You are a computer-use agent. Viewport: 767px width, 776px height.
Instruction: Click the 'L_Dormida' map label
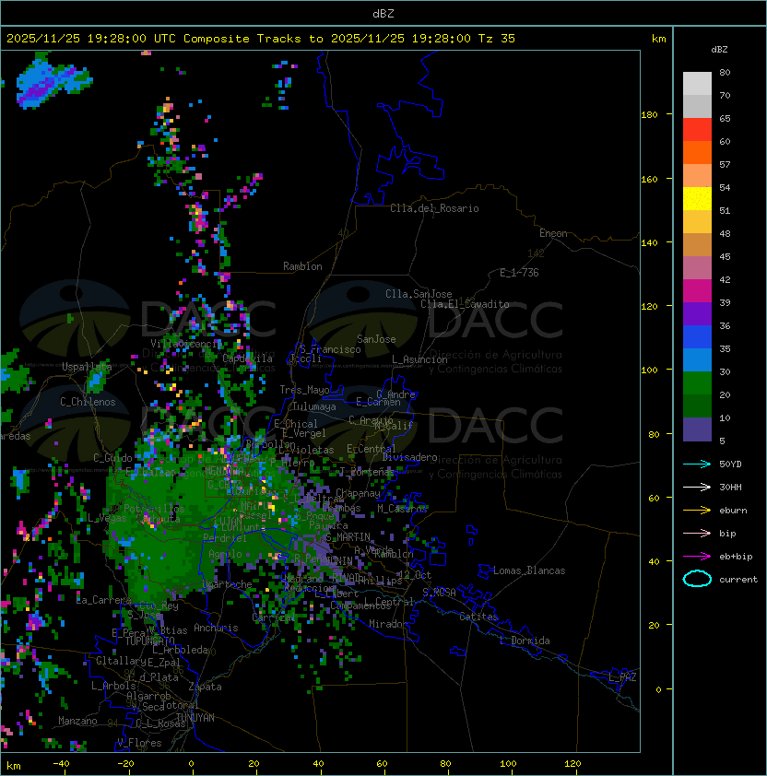point(525,641)
